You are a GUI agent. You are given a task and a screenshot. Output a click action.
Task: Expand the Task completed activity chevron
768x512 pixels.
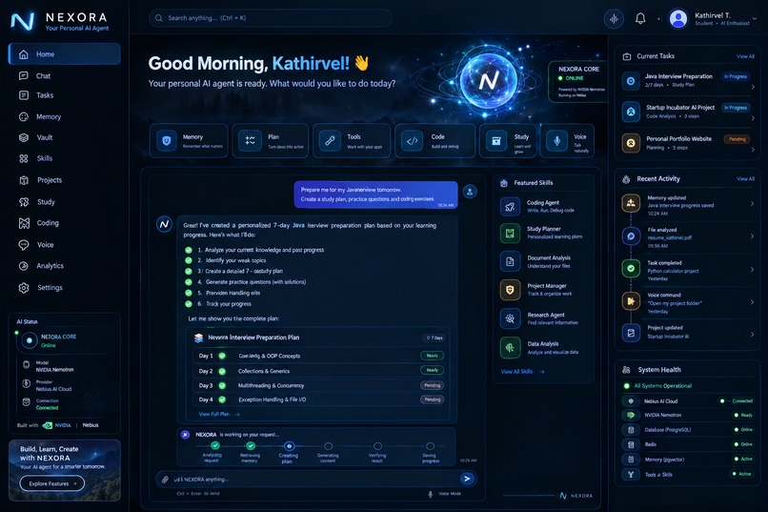pos(753,269)
